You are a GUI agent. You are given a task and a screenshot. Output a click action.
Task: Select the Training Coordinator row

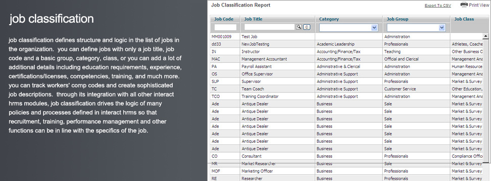coord(346,96)
